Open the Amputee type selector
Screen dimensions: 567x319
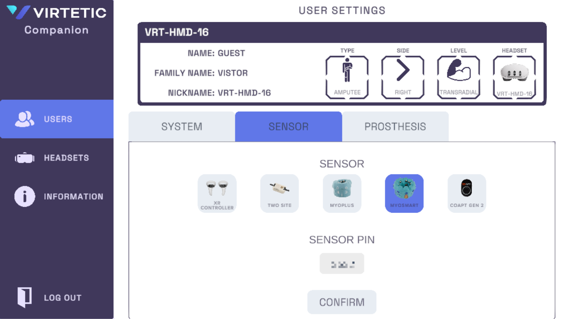347,77
